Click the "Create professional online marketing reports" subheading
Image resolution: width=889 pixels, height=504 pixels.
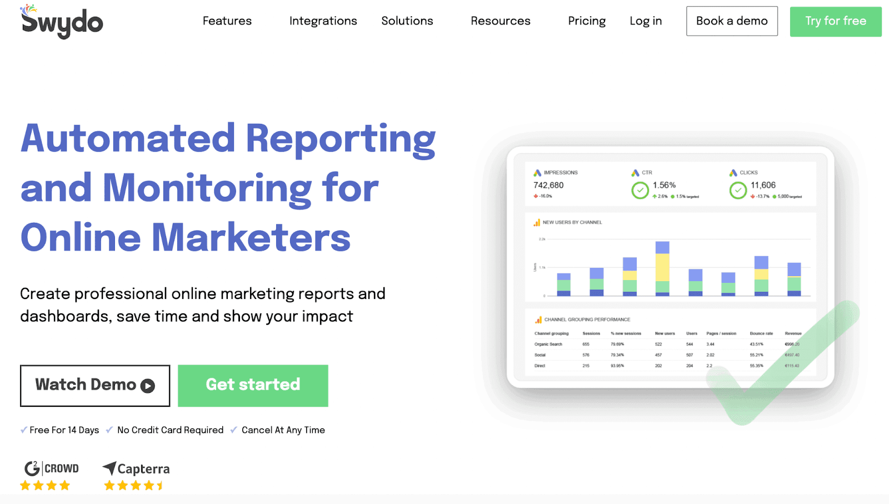203,305
